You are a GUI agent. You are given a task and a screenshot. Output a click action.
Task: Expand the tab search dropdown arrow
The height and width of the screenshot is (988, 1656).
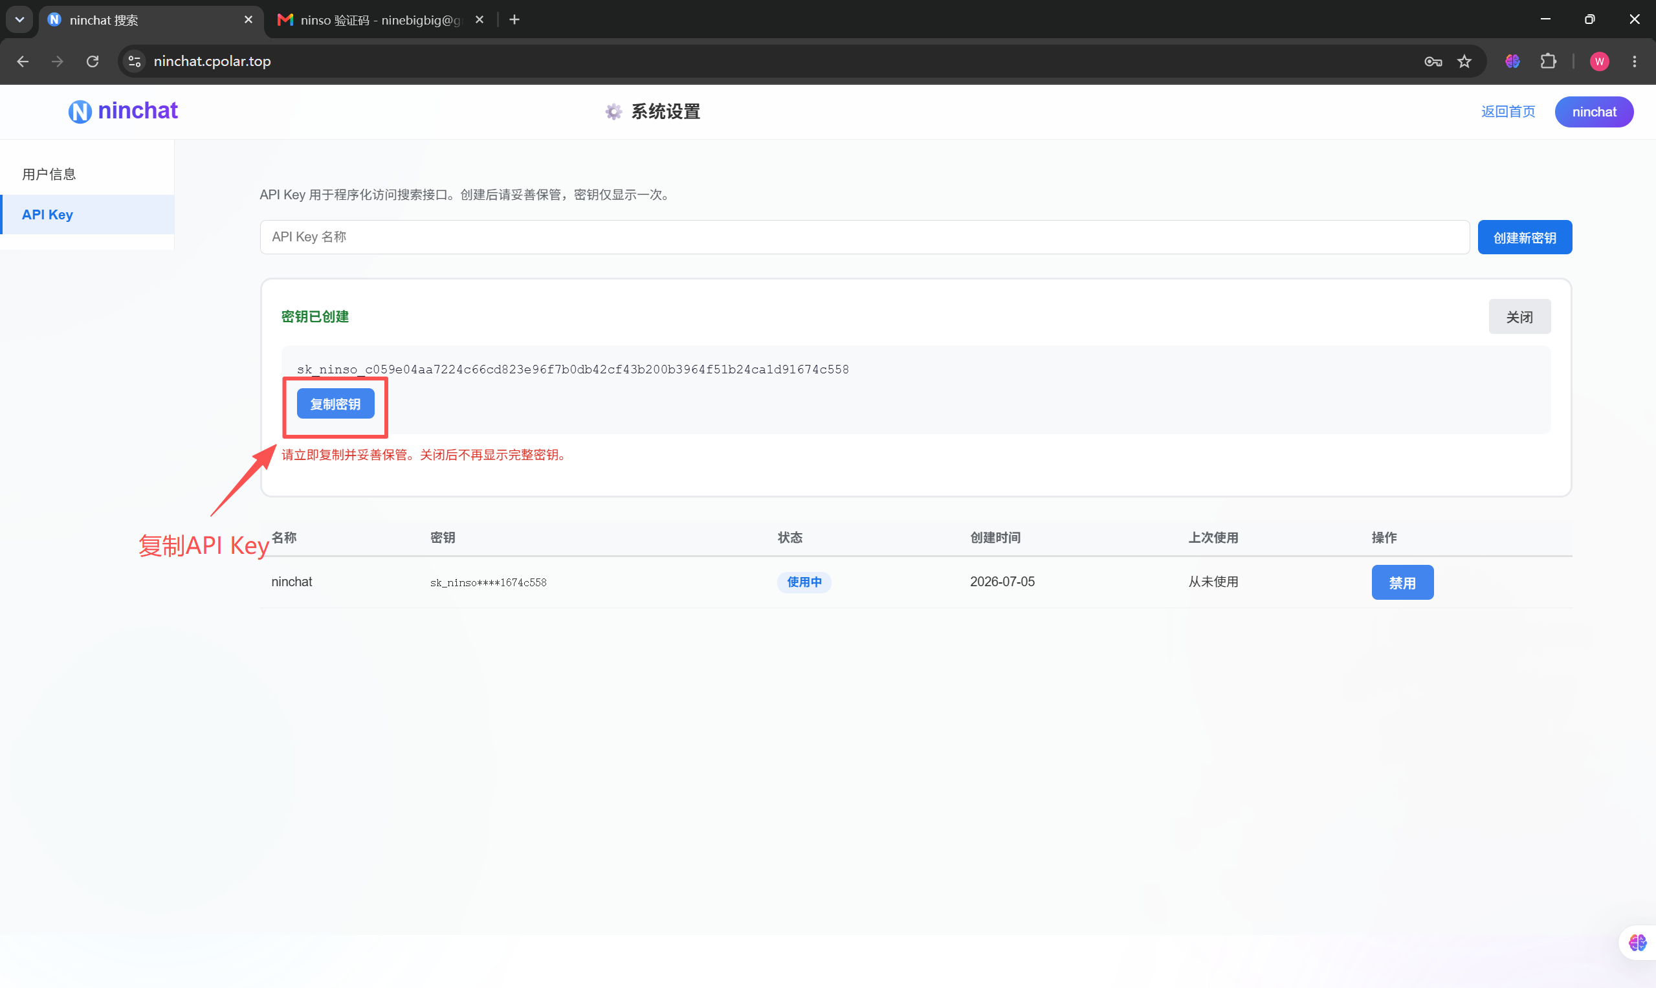(x=19, y=20)
